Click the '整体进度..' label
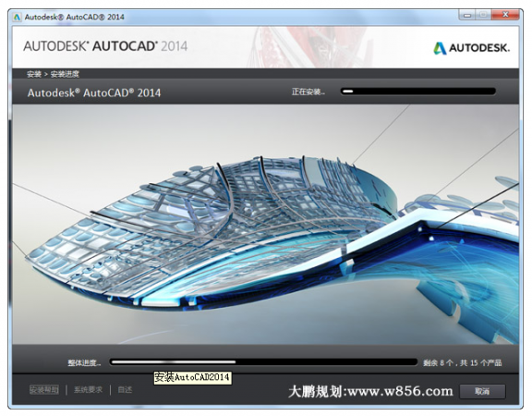Image resolution: width=532 pixels, height=416 pixels. coord(84,363)
